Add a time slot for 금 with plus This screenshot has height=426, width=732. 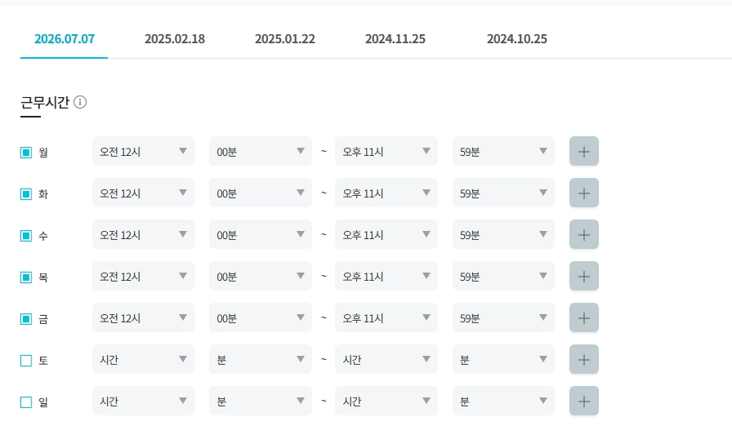583,317
